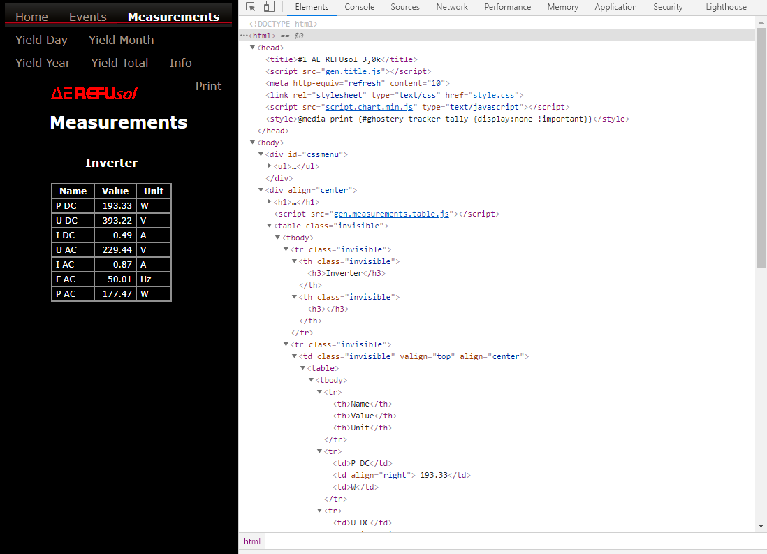Collapse the body element triangle

[x=253, y=143]
